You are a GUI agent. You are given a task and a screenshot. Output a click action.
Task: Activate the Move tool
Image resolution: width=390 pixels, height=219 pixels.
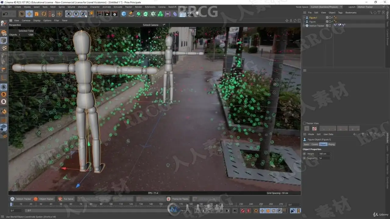pyautogui.click(x=29, y=14)
